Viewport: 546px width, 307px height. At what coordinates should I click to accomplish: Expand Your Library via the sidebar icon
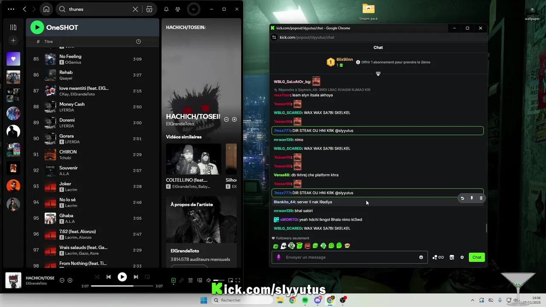tap(13, 27)
